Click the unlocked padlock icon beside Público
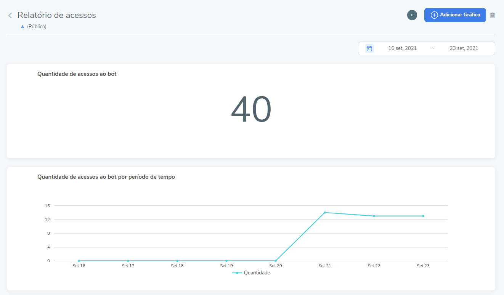The height and width of the screenshot is (295, 504). 22,27
